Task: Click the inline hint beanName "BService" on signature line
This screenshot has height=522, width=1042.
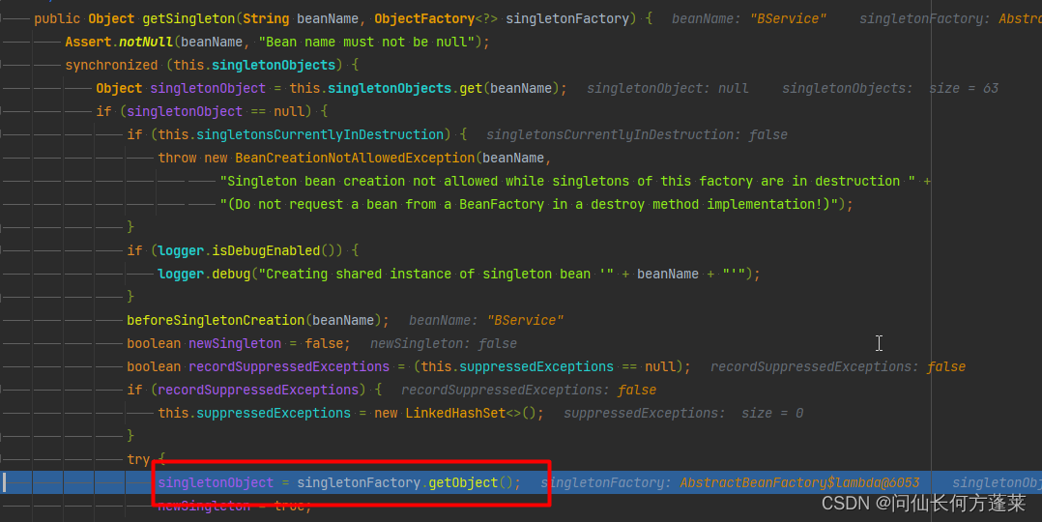Action: pyautogui.click(x=749, y=18)
